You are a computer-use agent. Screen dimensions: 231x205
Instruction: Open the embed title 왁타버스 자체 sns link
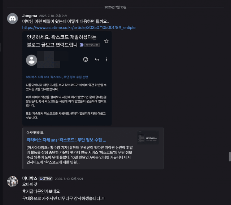(x=66, y=140)
